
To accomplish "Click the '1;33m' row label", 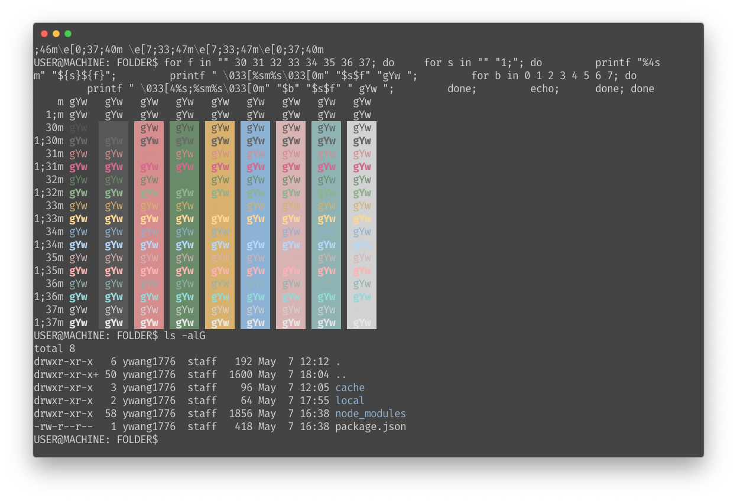I will tap(48, 219).
